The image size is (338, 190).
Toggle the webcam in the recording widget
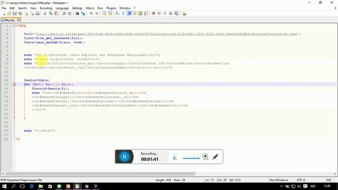click(x=205, y=157)
